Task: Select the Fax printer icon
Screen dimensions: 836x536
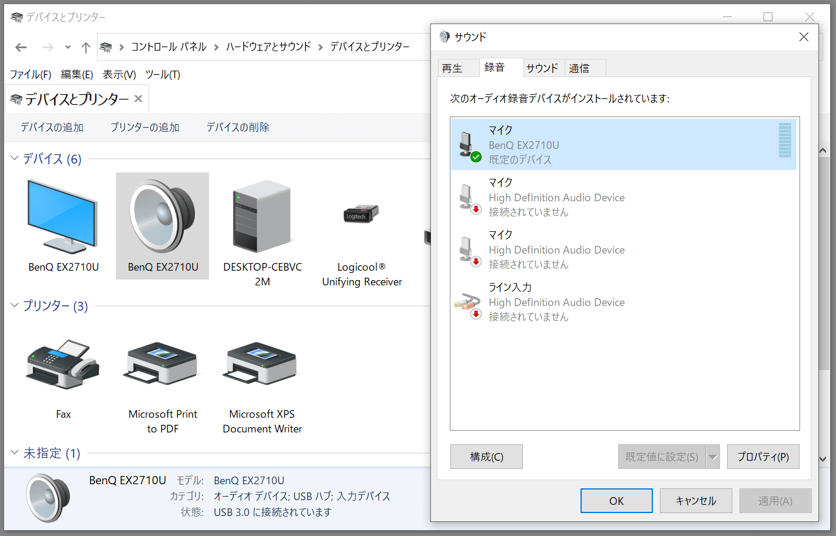Action: click(62, 364)
